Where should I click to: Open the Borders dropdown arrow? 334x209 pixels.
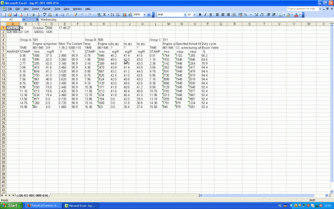click(x=284, y=15)
